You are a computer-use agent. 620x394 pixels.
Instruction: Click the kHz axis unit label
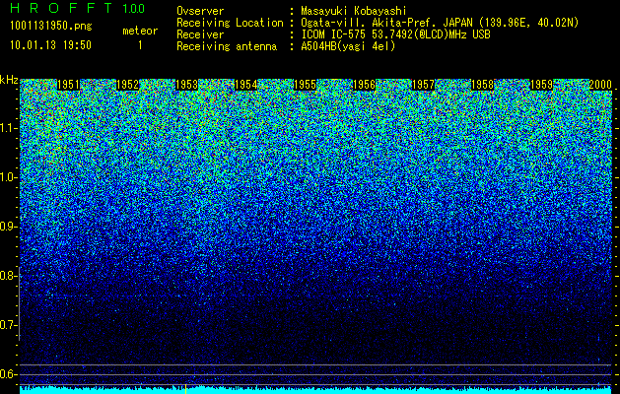pos(9,80)
